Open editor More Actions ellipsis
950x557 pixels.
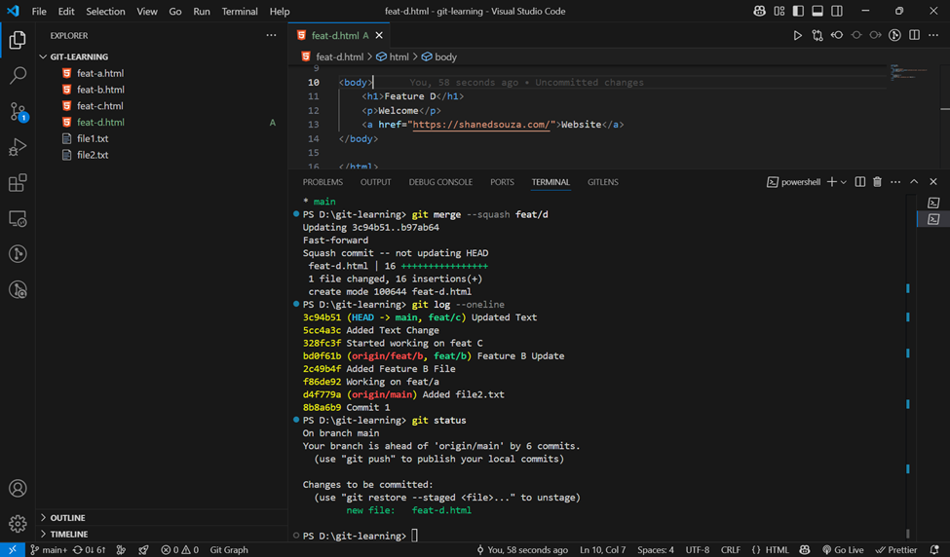click(933, 36)
